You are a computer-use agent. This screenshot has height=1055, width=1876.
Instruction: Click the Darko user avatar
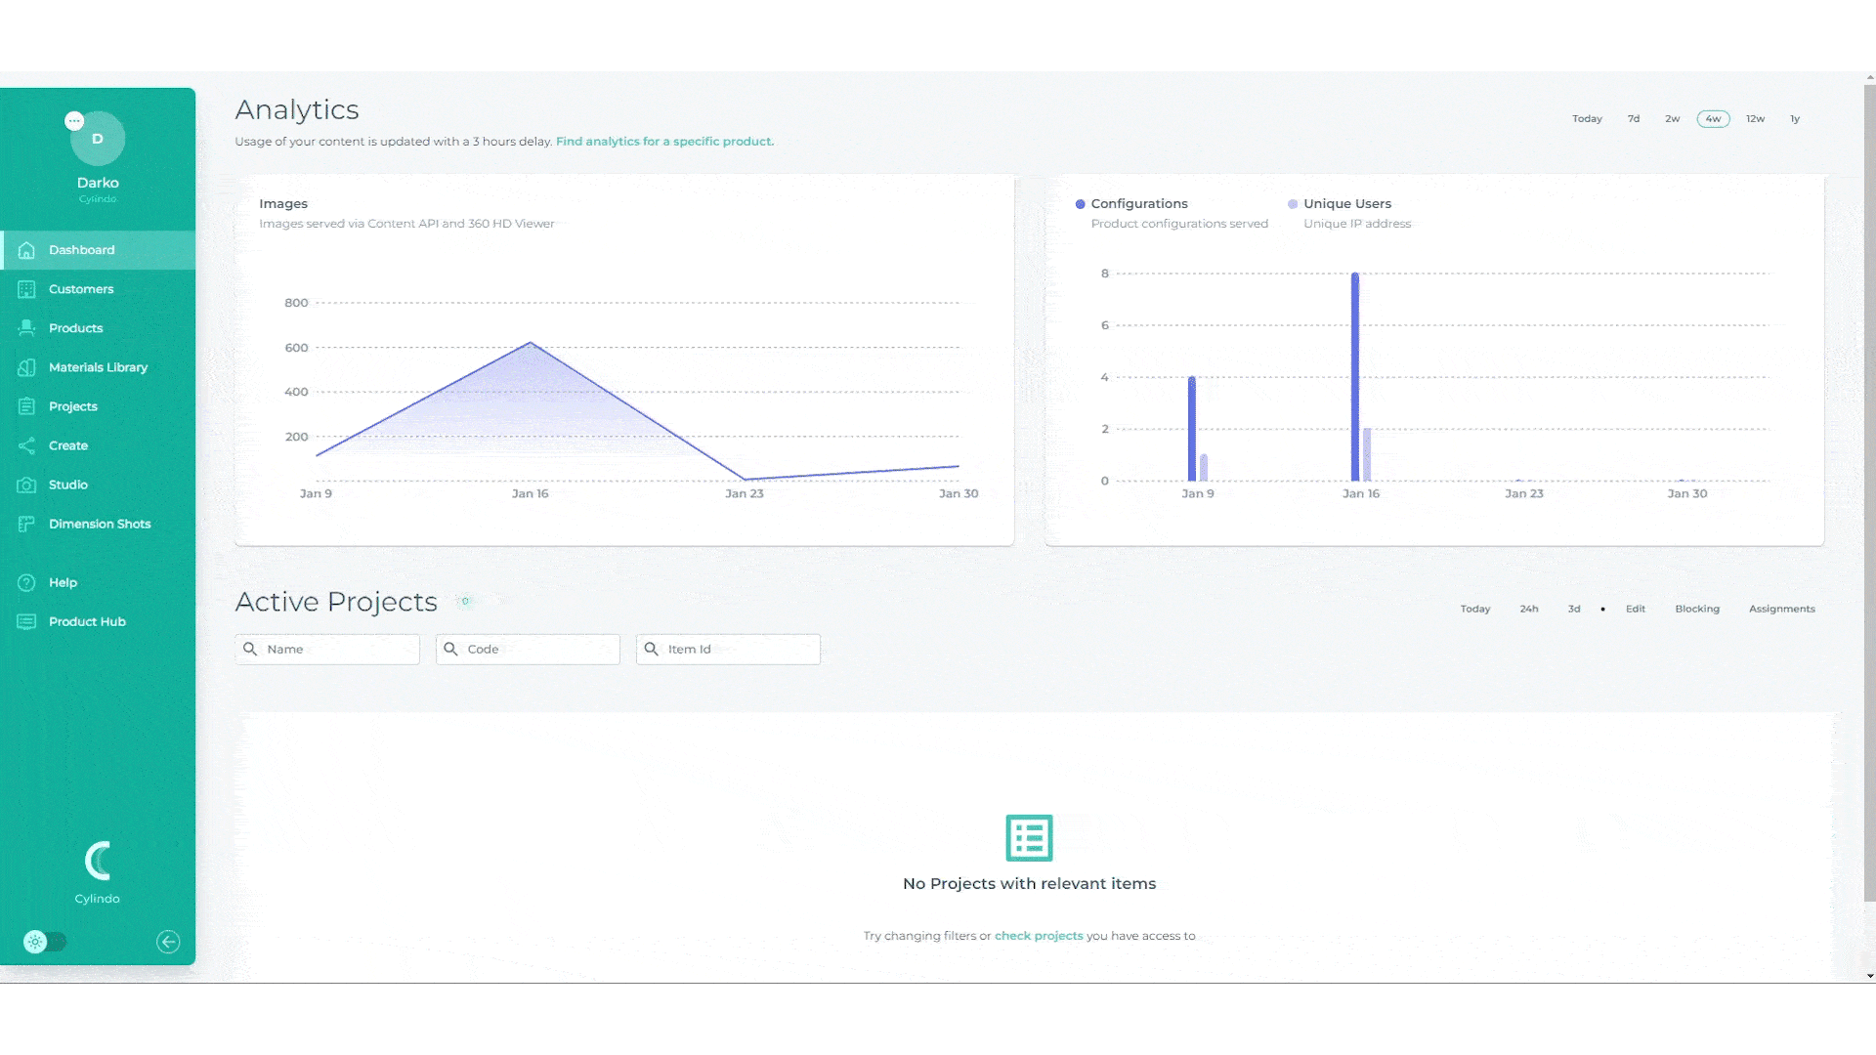tap(98, 139)
